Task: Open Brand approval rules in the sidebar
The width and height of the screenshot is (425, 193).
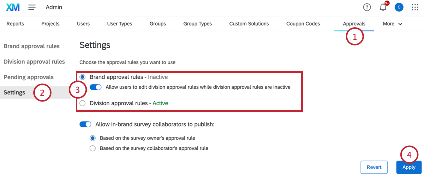Action: coord(31,46)
